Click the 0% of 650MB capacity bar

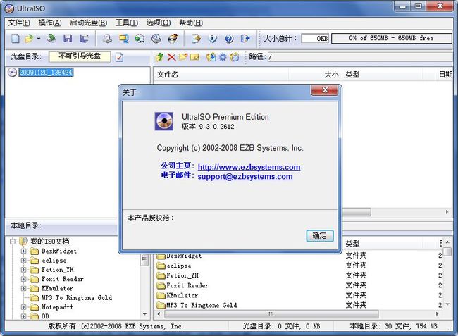click(x=391, y=38)
